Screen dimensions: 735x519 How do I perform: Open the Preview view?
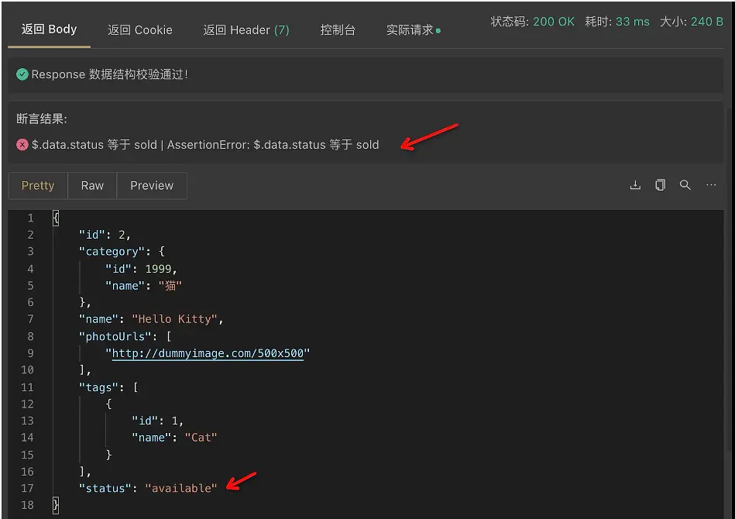click(151, 185)
